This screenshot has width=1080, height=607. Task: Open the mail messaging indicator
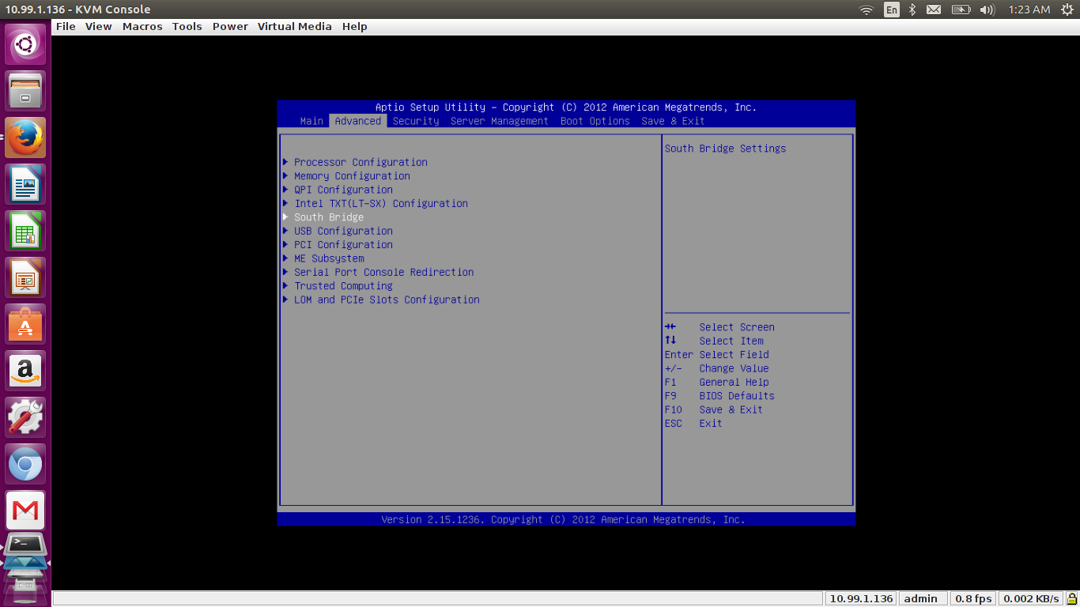click(x=934, y=9)
